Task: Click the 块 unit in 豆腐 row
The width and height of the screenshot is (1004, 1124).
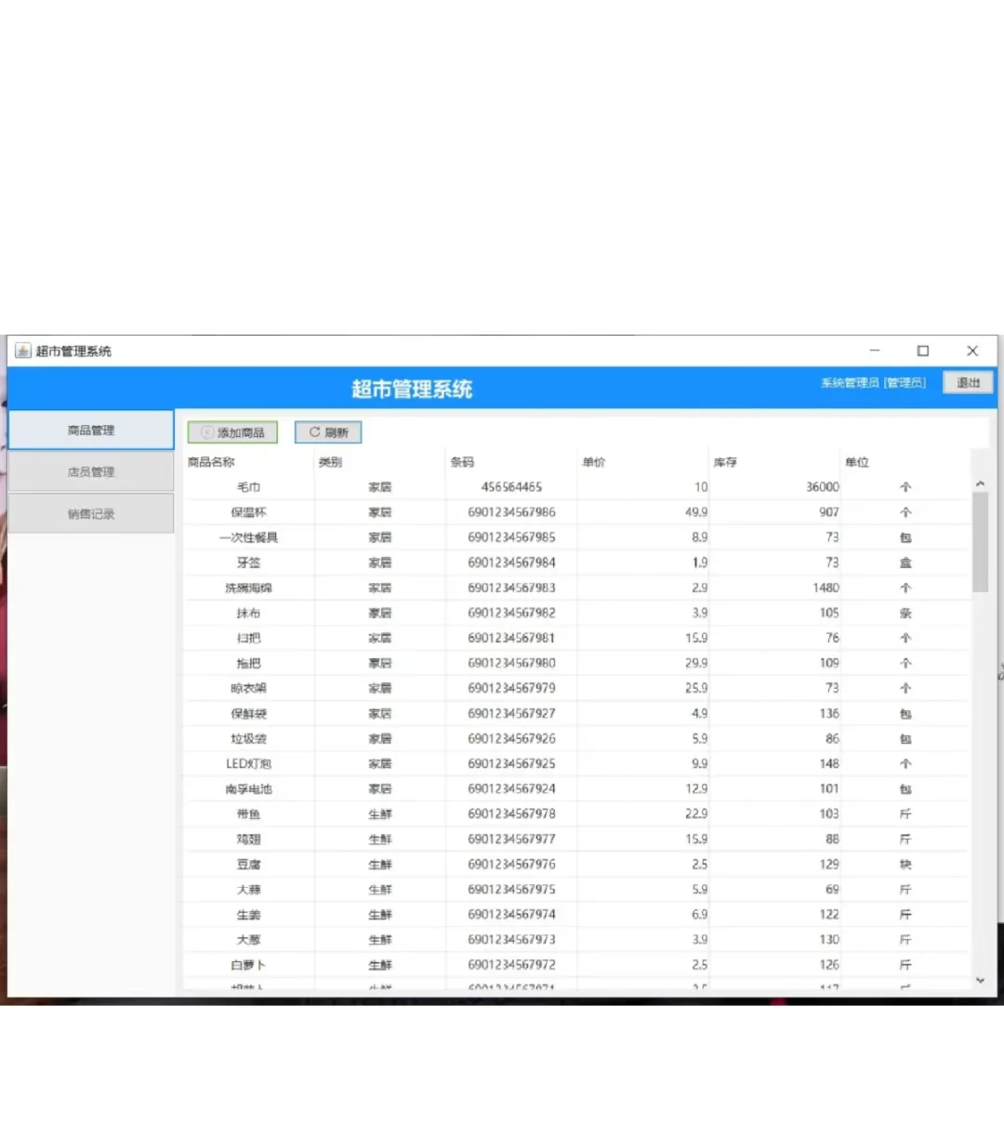Action: point(905,864)
